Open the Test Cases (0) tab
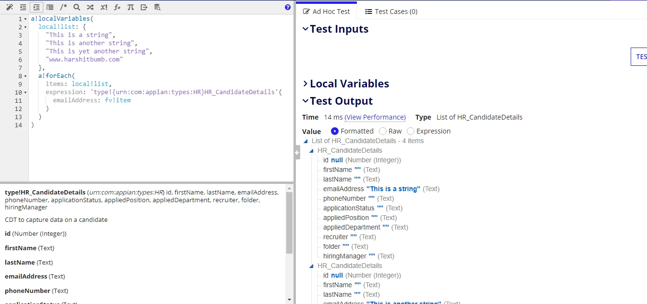 [391, 11]
